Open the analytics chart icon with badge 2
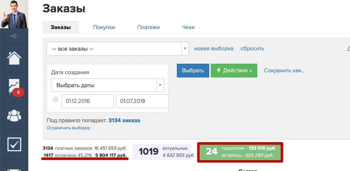 14,87
